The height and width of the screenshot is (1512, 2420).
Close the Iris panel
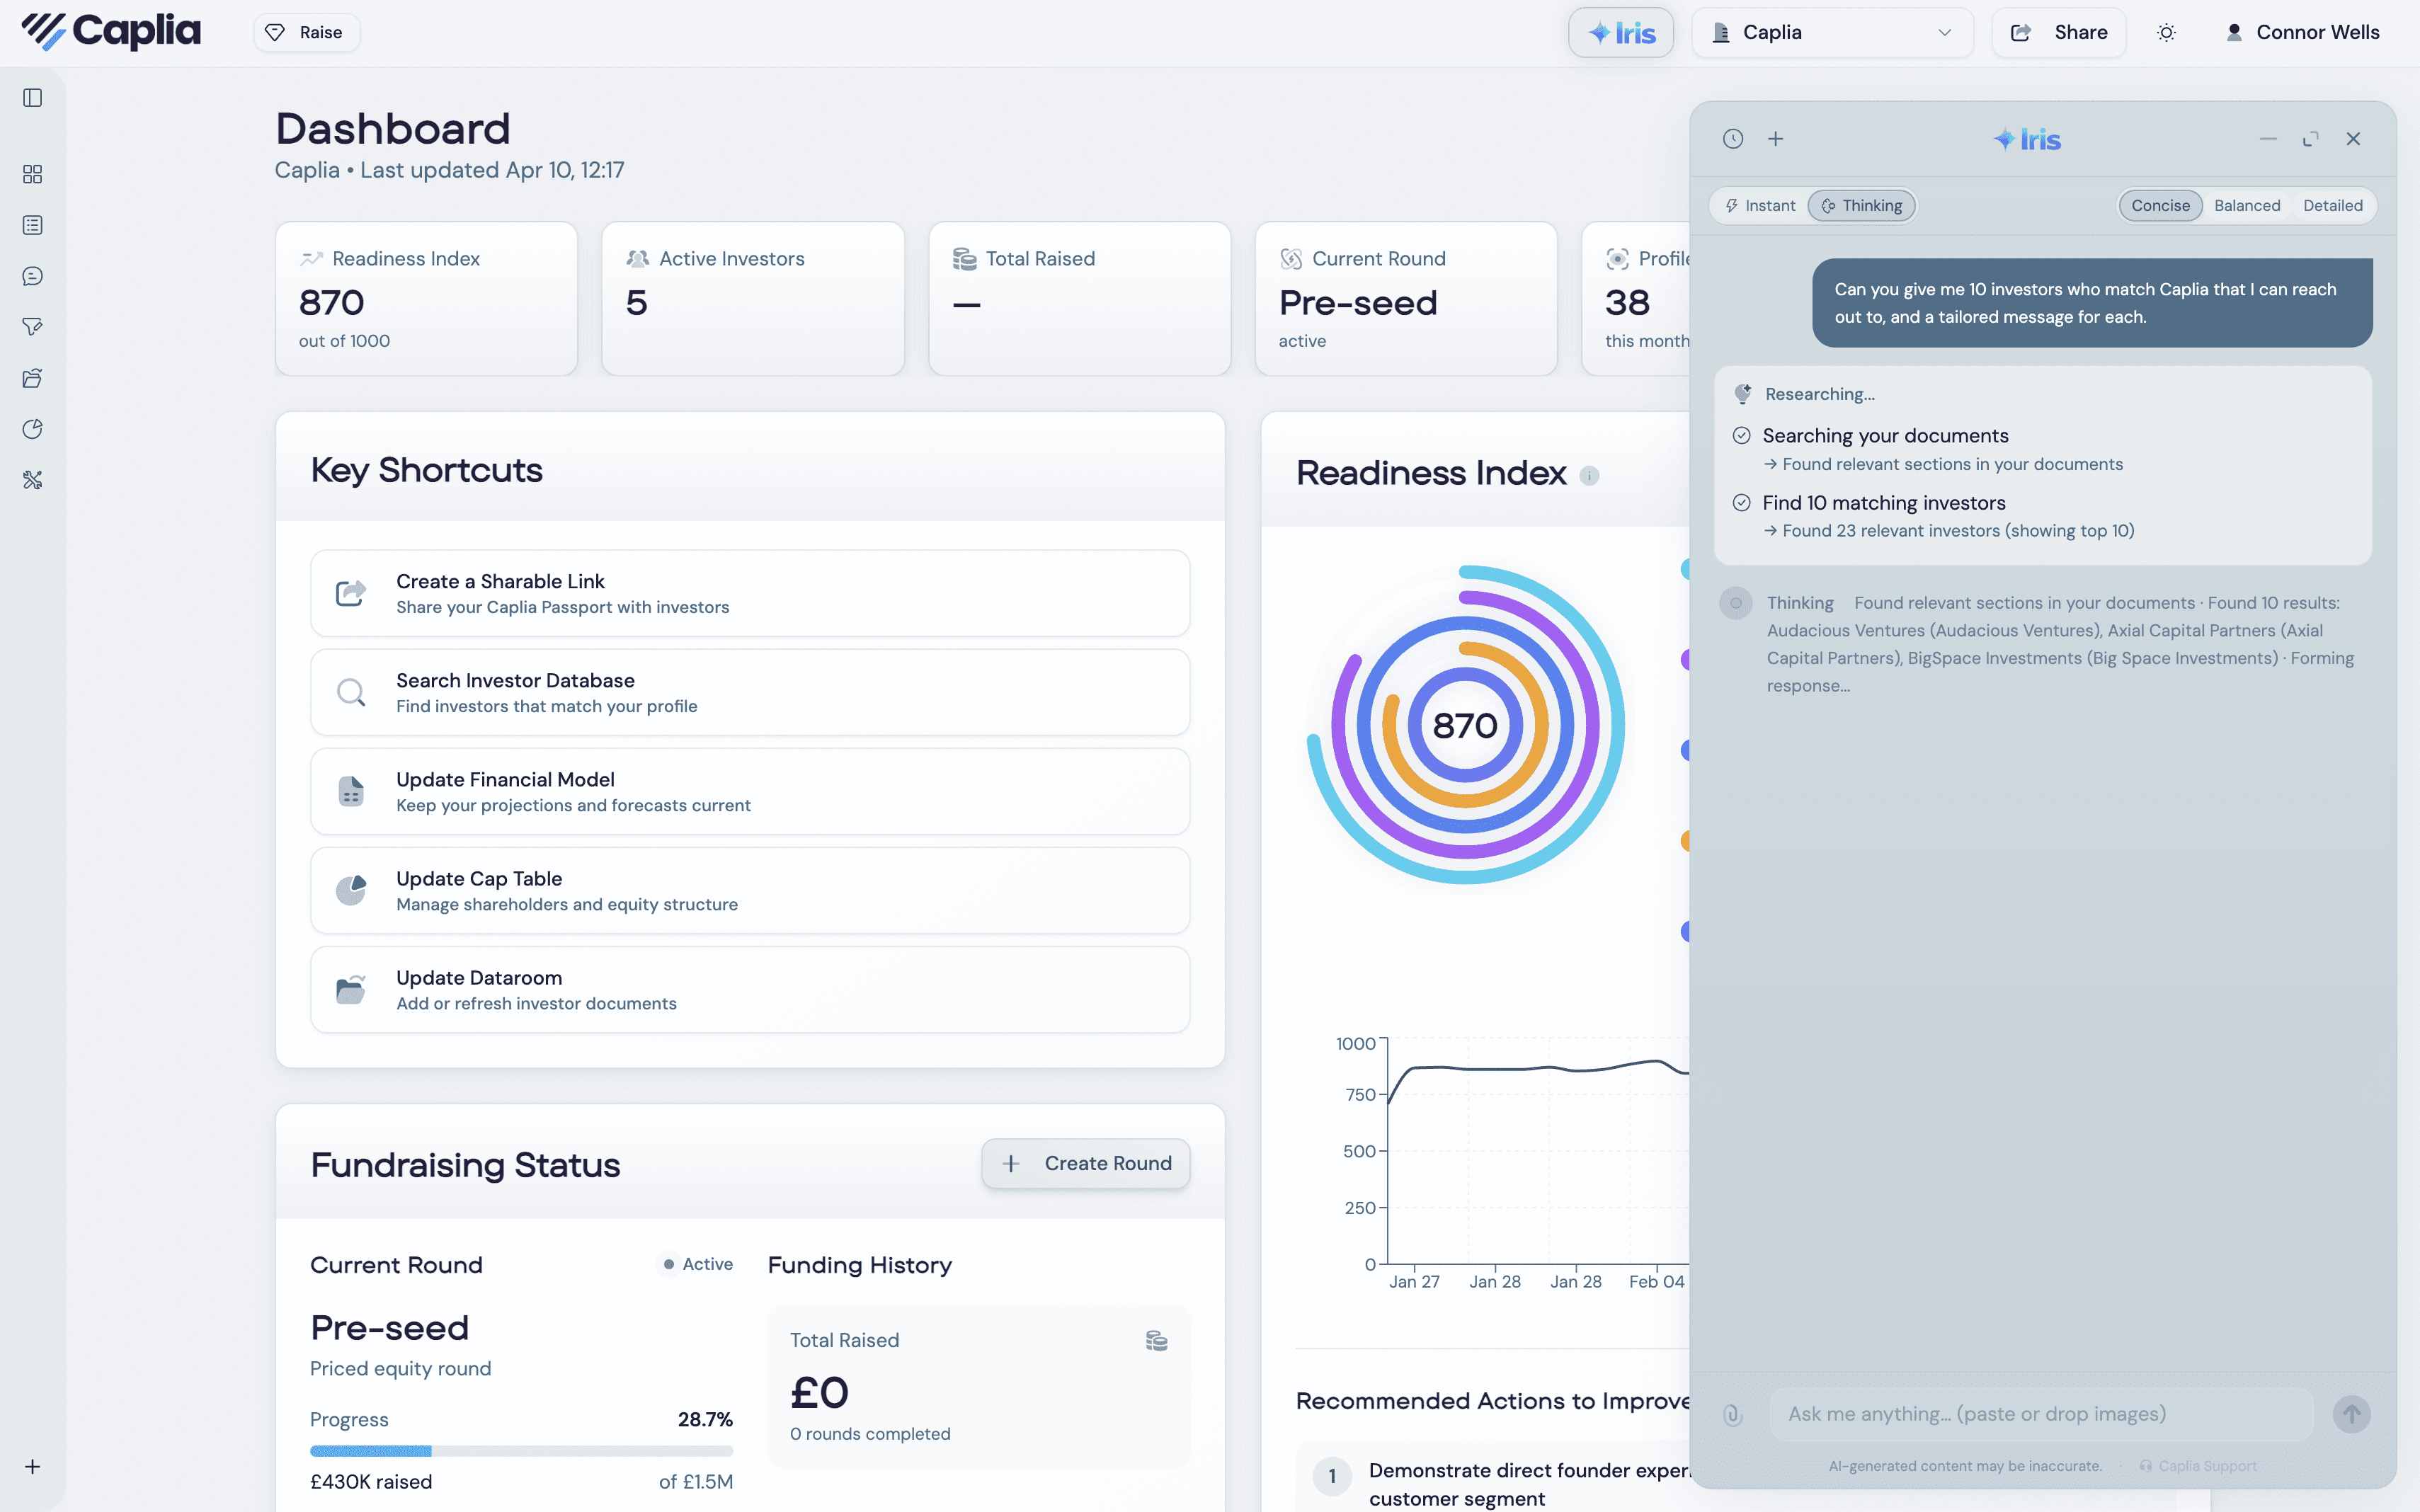(2353, 139)
